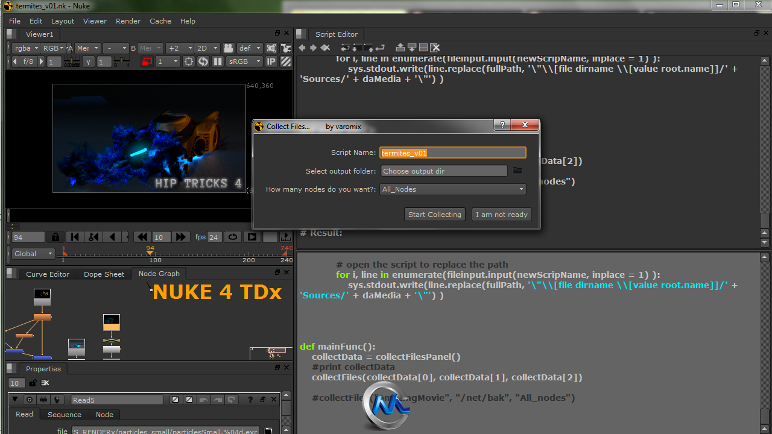The width and height of the screenshot is (772, 434).
Task: Open the Cache menu
Action: tap(160, 20)
